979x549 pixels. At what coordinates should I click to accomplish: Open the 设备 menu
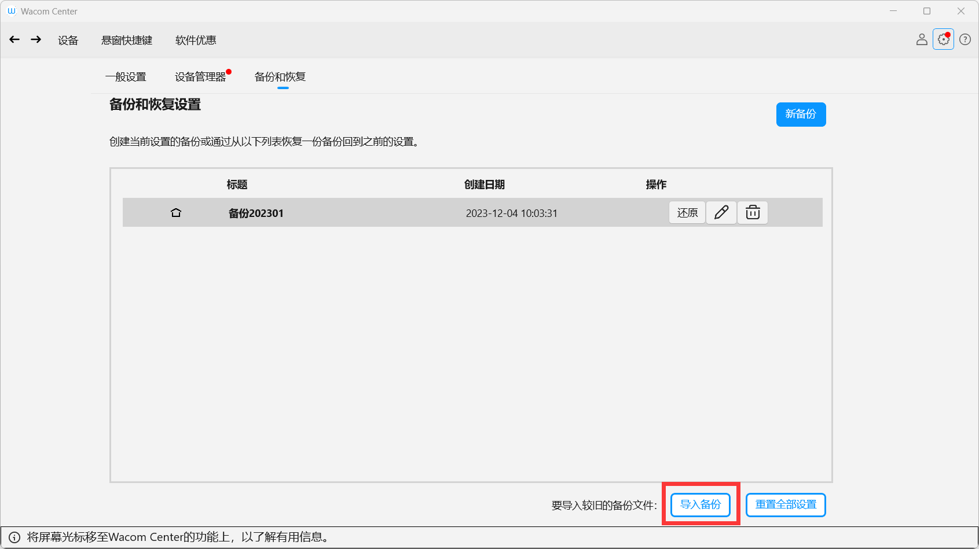click(68, 40)
